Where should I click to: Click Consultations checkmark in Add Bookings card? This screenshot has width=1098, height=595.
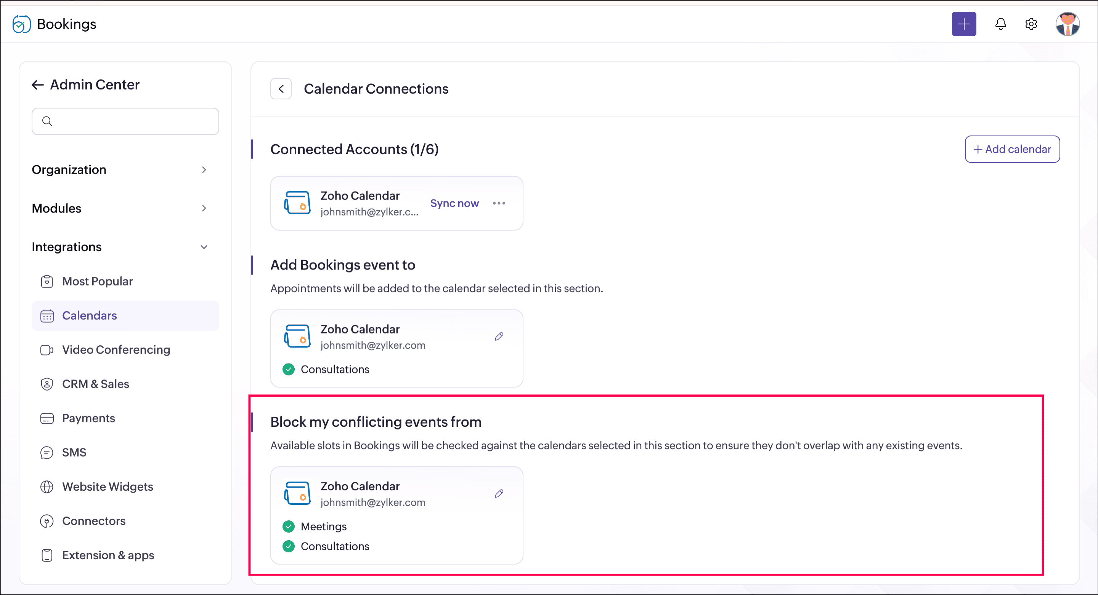(x=289, y=369)
